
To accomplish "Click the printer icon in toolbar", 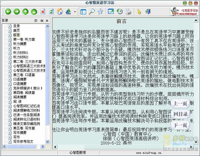I will click(128, 12).
